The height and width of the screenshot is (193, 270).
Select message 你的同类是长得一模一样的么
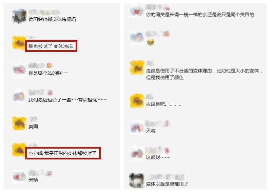point(200,15)
